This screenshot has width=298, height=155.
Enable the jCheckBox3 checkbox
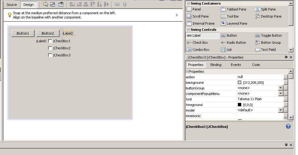click(50, 55)
